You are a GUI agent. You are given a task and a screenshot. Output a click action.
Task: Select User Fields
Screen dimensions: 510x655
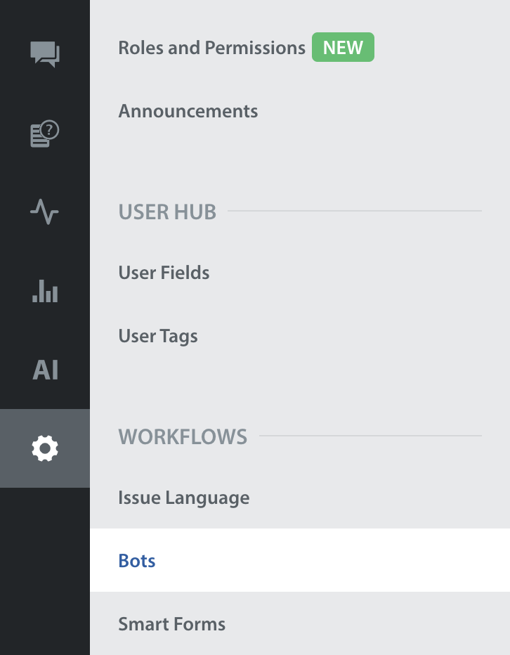click(164, 273)
